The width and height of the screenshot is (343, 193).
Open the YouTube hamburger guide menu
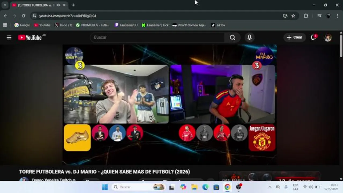[9, 38]
